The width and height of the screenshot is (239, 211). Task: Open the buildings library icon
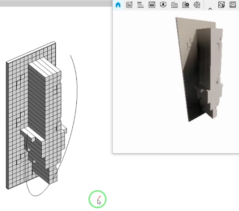pos(174,5)
